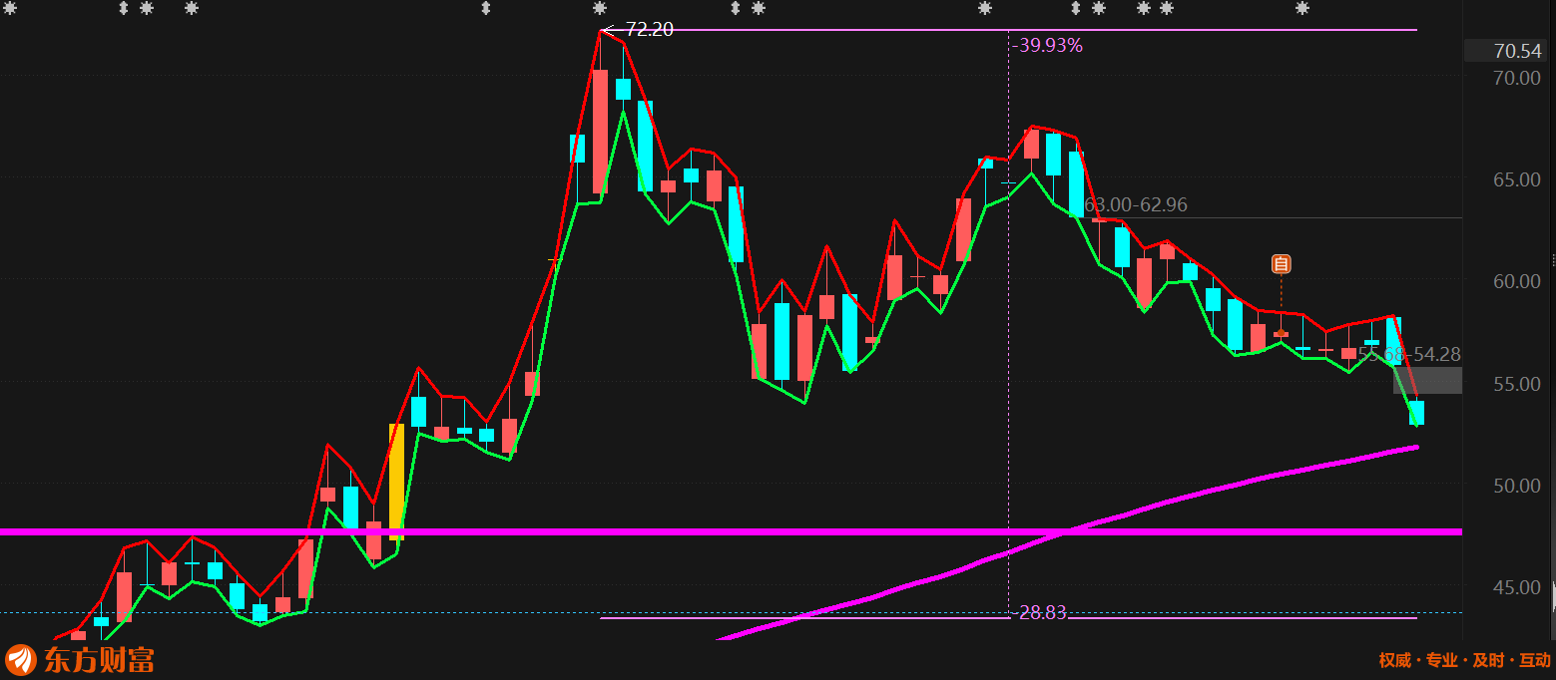Select the gray gap rectangle near 55.00
Screen dimensions: 1556x680
[1427, 380]
